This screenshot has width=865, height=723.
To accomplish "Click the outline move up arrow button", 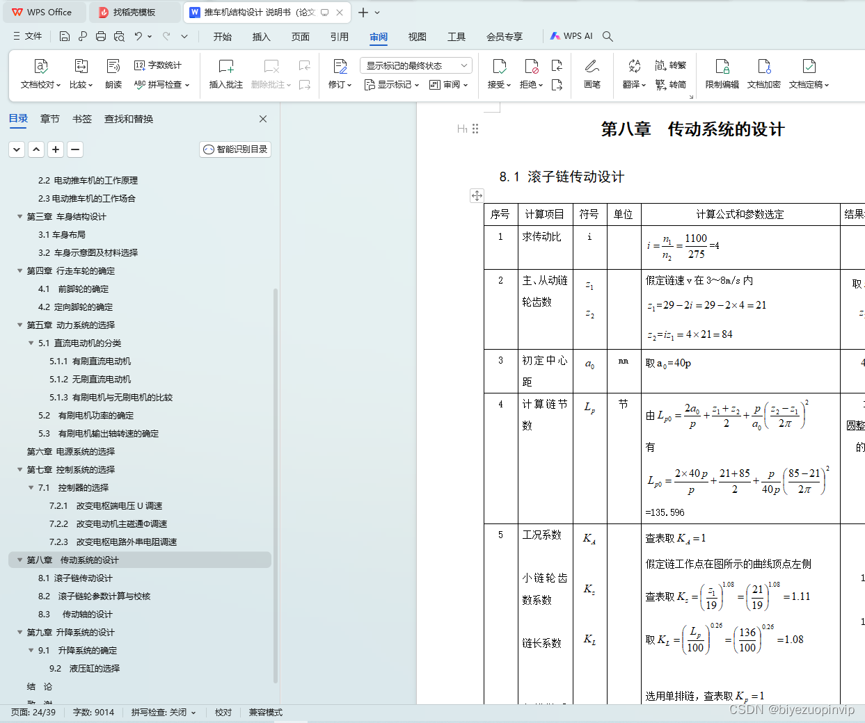I will (36, 149).
